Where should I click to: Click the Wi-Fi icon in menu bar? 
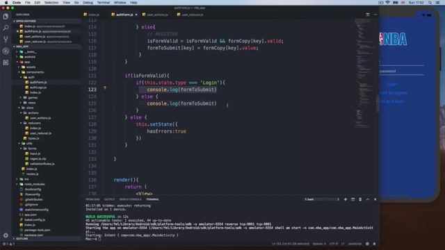pyautogui.click(x=388, y=3)
